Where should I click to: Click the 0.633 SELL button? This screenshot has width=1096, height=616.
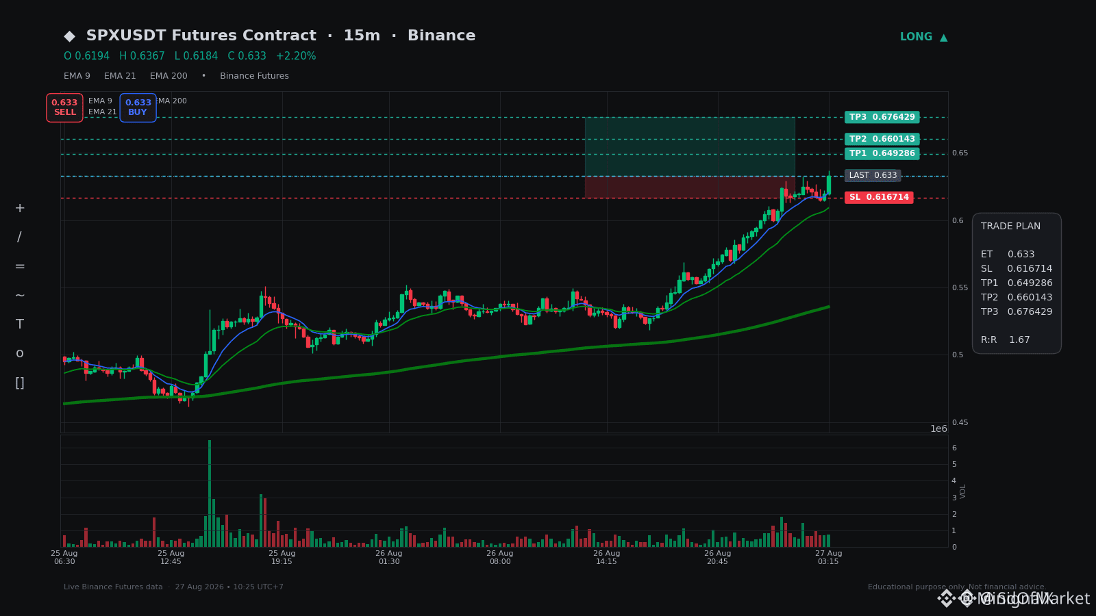point(64,107)
